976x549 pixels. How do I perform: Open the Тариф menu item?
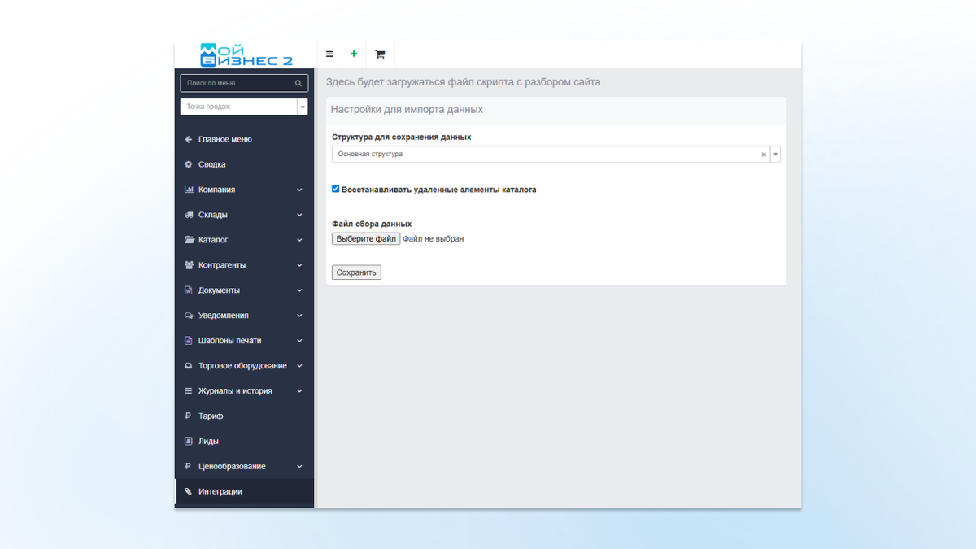pyautogui.click(x=244, y=416)
